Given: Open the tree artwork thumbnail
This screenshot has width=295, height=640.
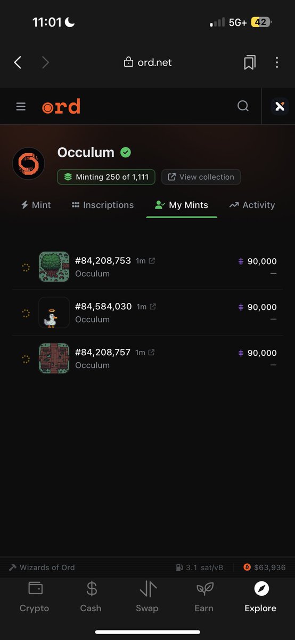Looking at the screenshot, I should 54,267.
